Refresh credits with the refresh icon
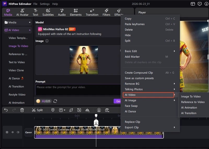The image size is (209, 149). [x=55, y=101]
